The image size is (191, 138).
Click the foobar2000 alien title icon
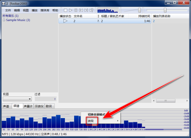(3, 3)
